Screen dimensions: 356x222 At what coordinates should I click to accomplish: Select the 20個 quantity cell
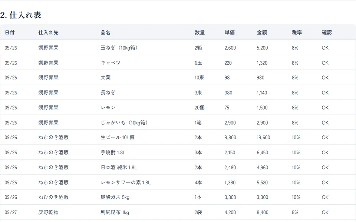click(x=200, y=108)
